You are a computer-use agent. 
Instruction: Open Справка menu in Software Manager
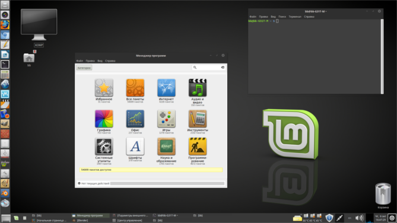[x=110, y=60]
